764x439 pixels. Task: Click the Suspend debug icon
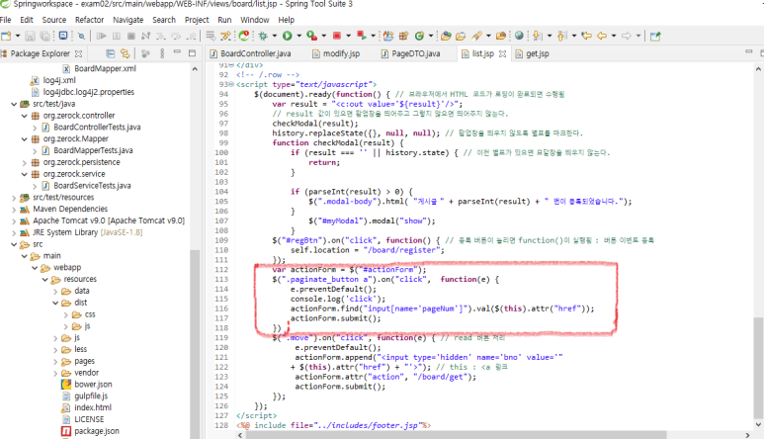(x=117, y=36)
